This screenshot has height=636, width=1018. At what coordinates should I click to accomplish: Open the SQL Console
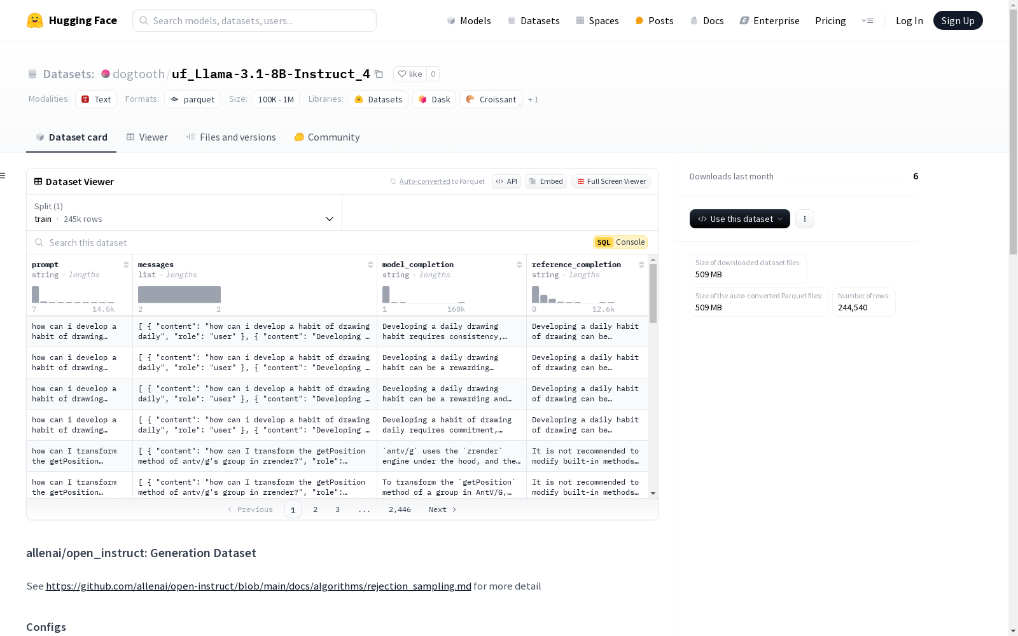point(620,242)
